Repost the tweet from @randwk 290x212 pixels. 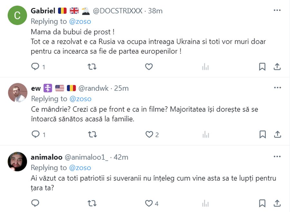click(92, 134)
